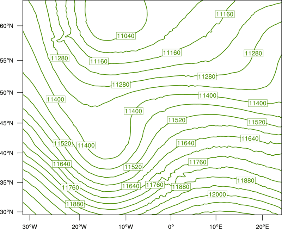
Task: Select the 50°N latitude axis label
Action: click(7, 93)
